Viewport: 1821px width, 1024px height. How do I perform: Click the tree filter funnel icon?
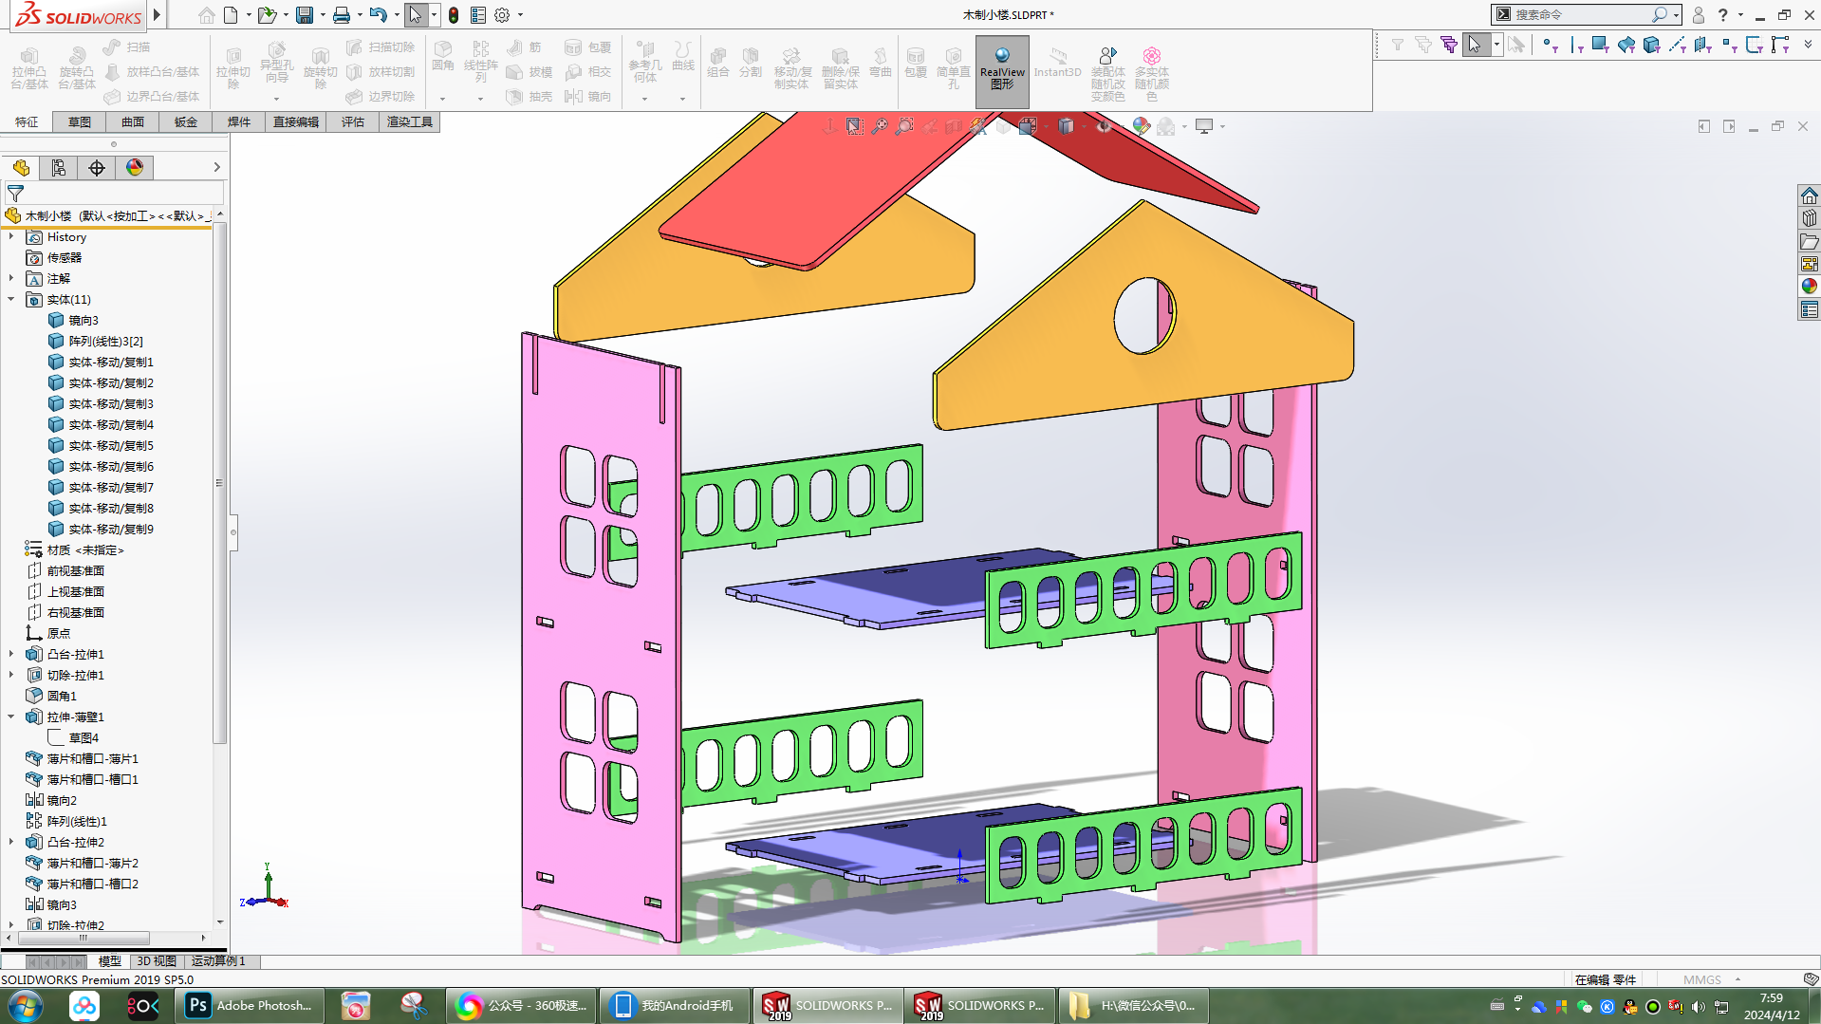tap(16, 193)
